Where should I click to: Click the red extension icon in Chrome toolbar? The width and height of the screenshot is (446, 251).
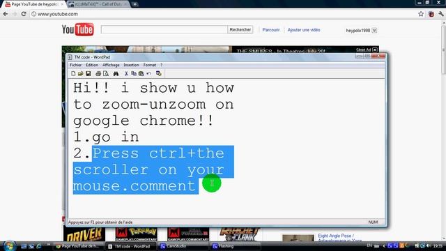[x=431, y=14]
